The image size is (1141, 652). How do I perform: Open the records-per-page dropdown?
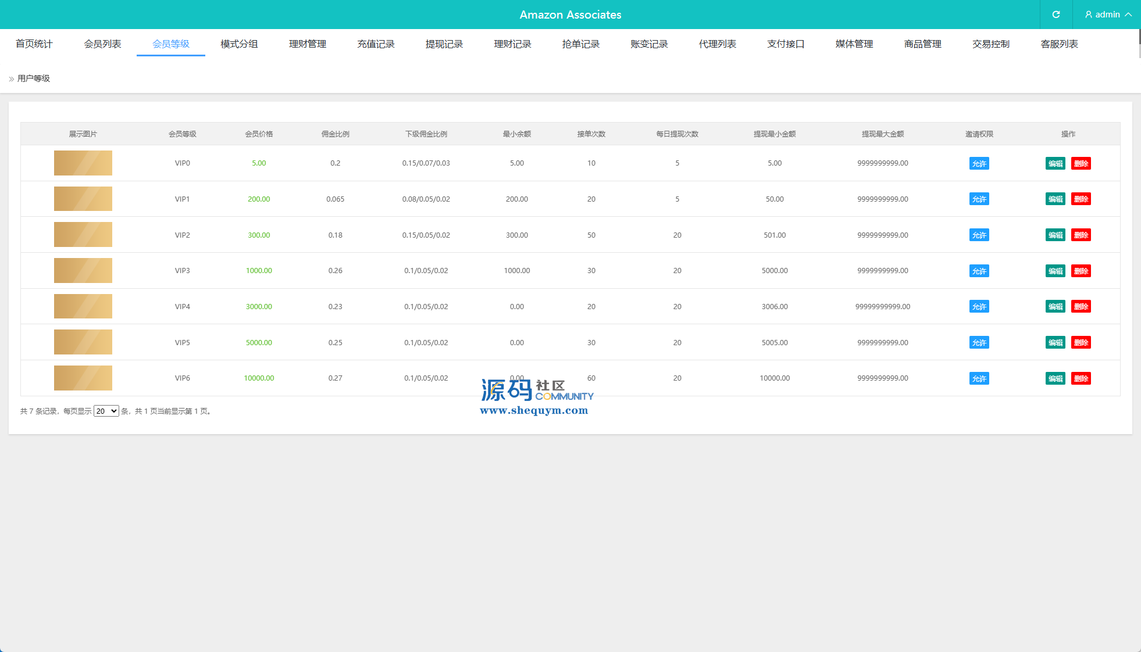(106, 411)
